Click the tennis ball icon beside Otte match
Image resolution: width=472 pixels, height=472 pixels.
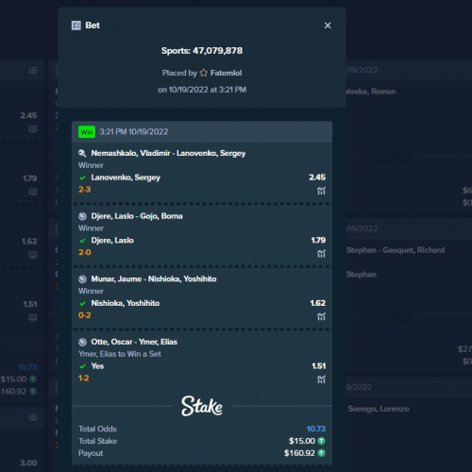click(82, 342)
